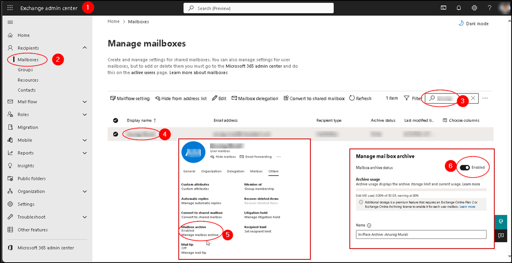This screenshot has height=263, width=512.
Task: Sort by Email address column header
Action: [x=226, y=121]
